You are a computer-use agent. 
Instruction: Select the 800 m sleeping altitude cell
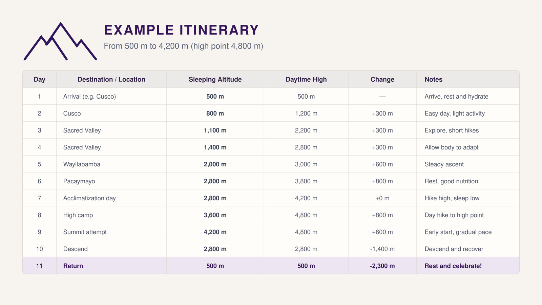click(215, 114)
